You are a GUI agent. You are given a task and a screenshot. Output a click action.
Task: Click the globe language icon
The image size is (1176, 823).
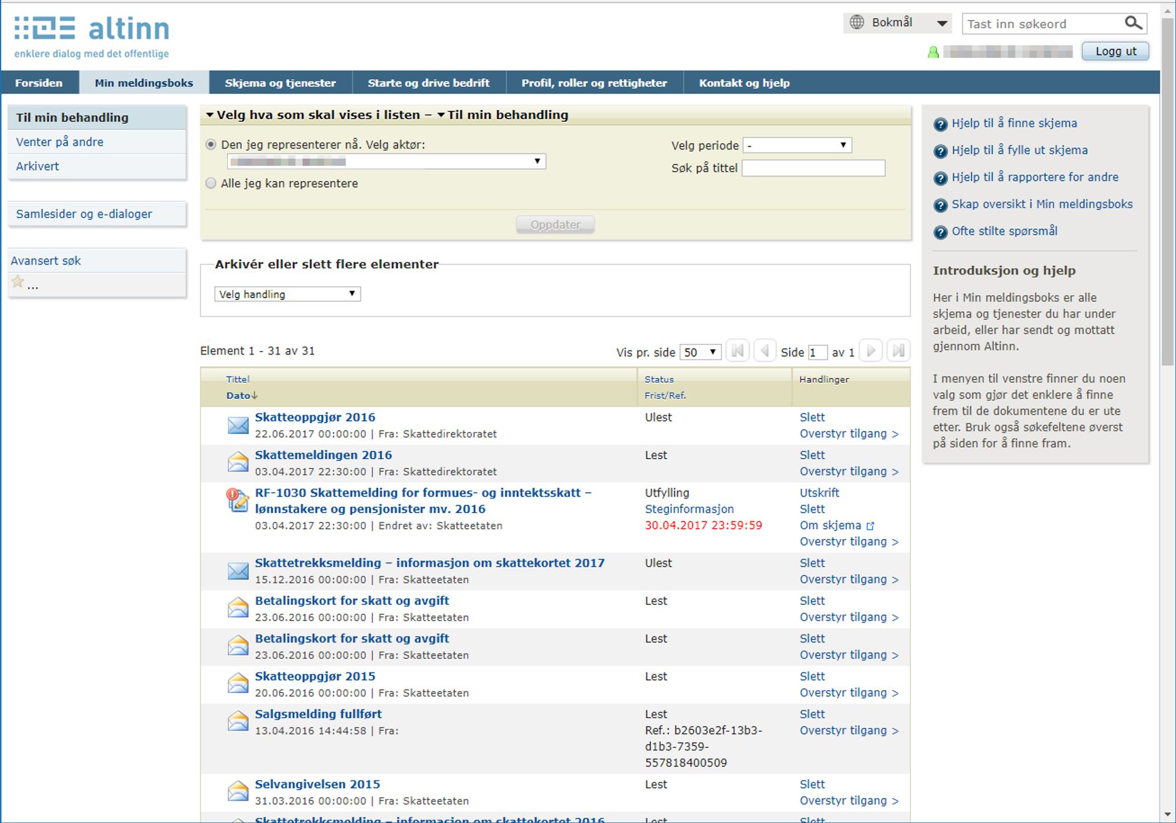point(857,22)
